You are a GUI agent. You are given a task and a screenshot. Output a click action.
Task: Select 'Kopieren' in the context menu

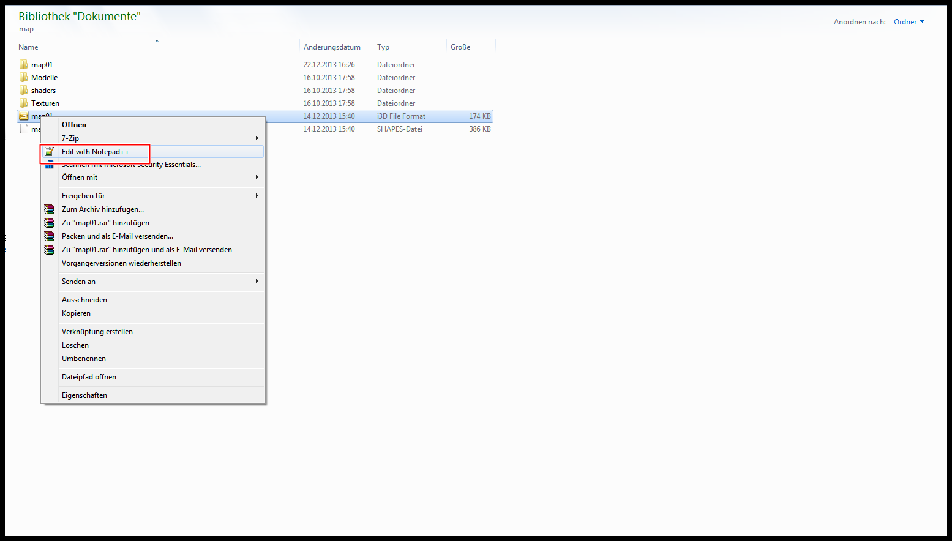pos(76,313)
